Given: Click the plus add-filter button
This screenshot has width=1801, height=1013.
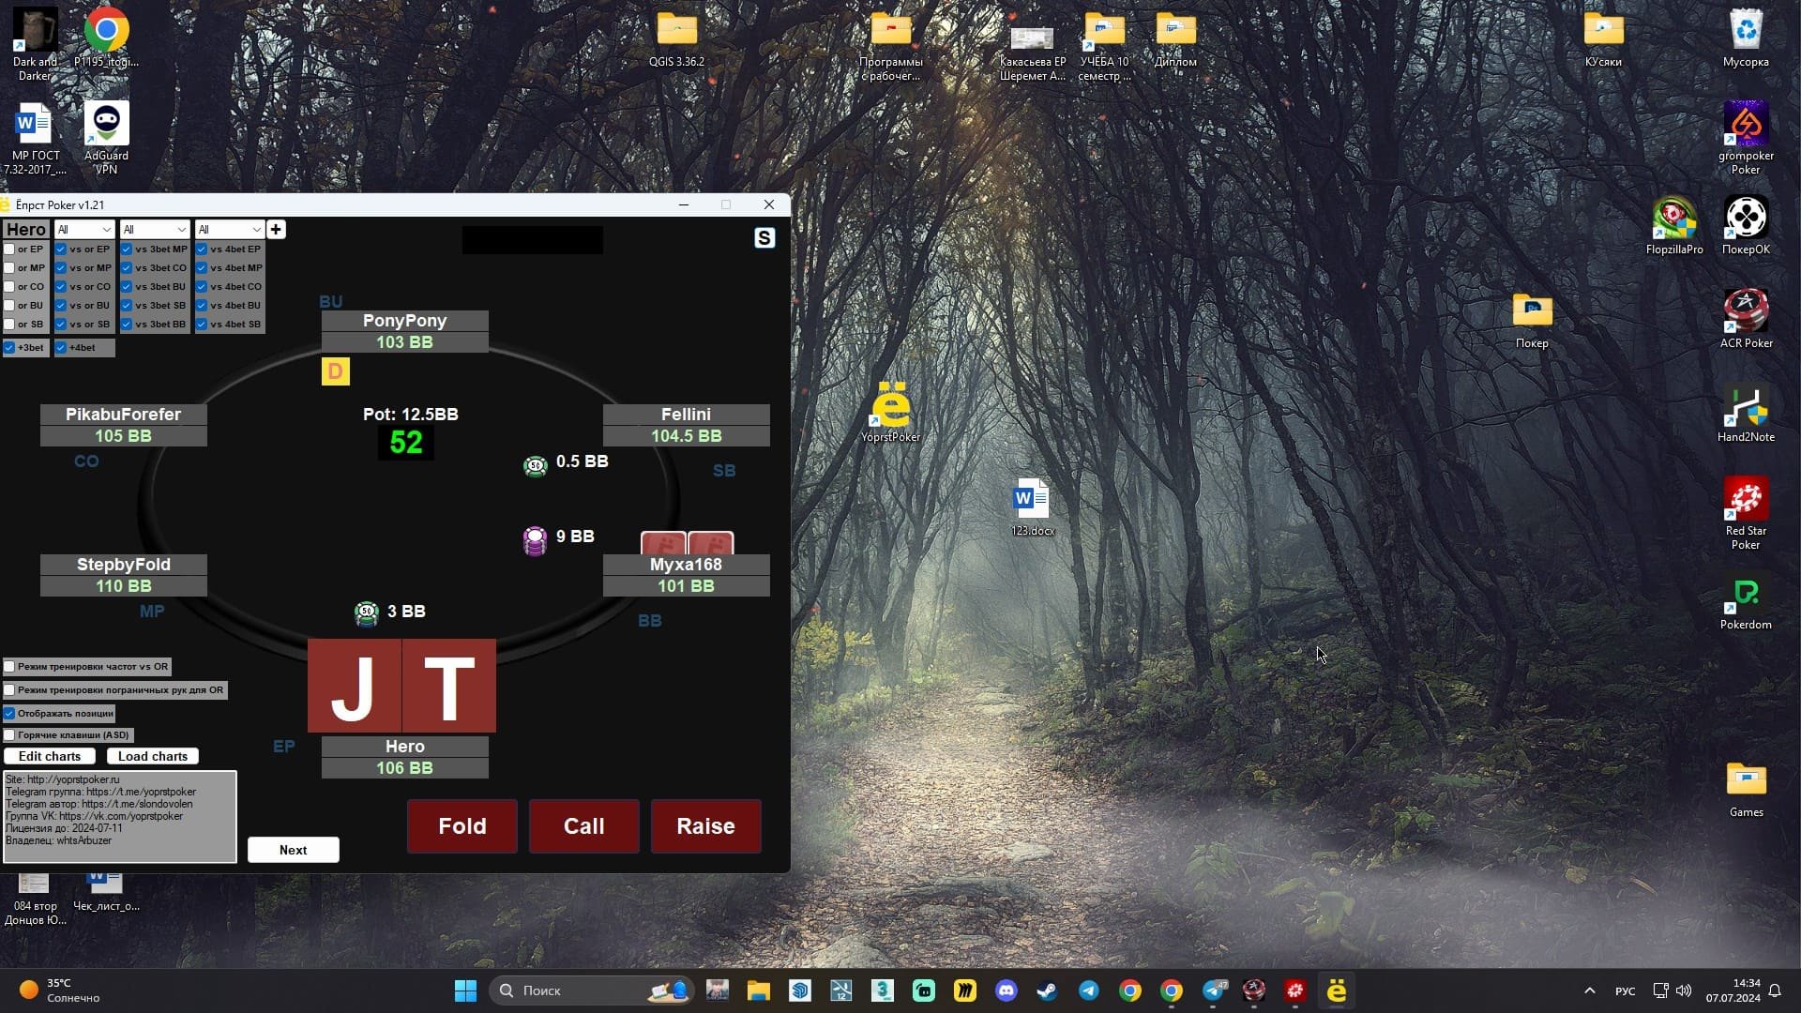Looking at the screenshot, I should [276, 230].
